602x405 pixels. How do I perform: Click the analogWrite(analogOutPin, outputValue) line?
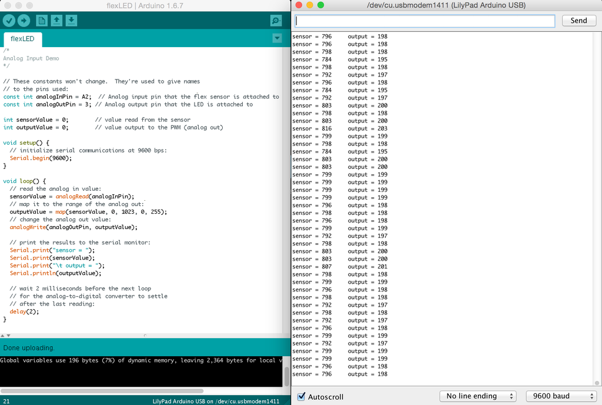[x=73, y=227]
